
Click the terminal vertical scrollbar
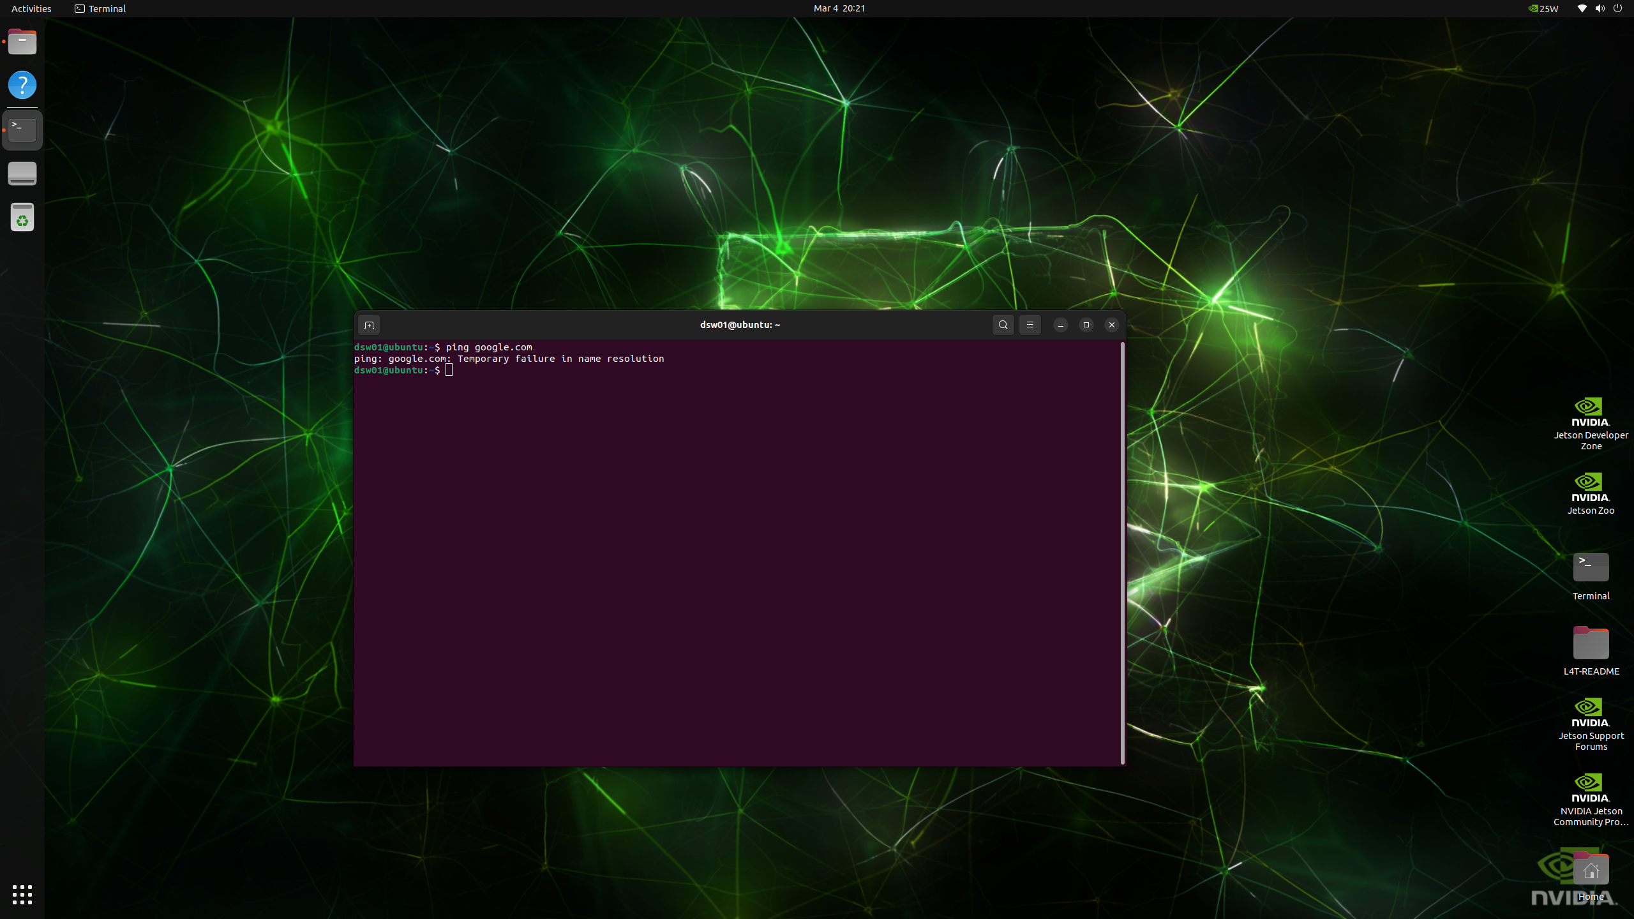click(1122, 553)
